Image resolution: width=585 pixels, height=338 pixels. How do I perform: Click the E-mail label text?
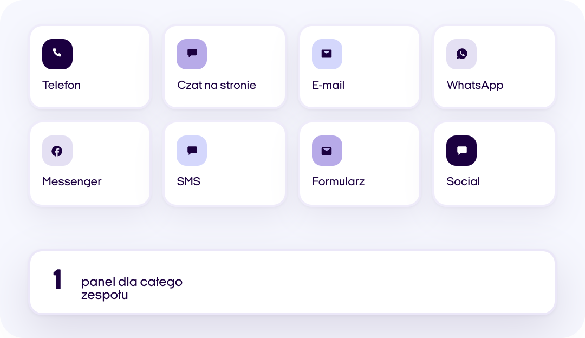(x=328, y=85)
